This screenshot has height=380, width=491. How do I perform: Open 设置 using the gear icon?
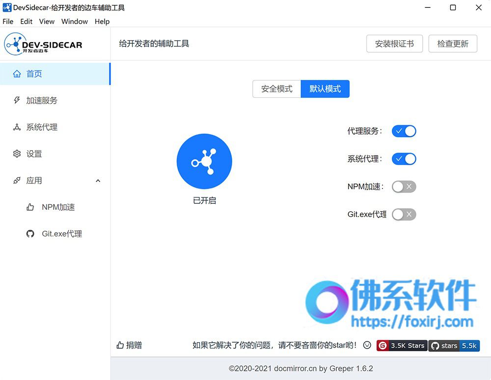pos(17,154)
